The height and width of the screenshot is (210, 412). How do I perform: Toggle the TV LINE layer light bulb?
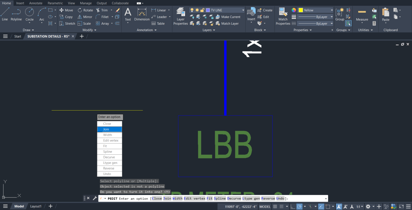tap(192, 10)
